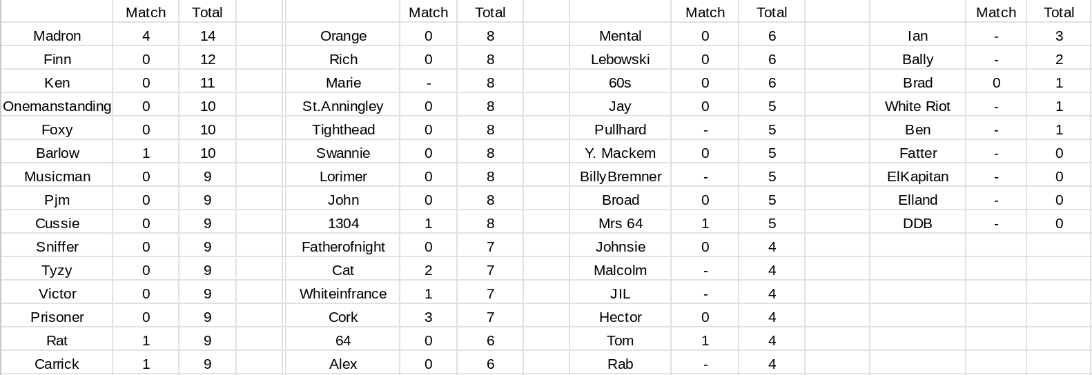Select the ElKapitan name cell
Viewport: 1092px width, 375px height.
pos(917,176)
